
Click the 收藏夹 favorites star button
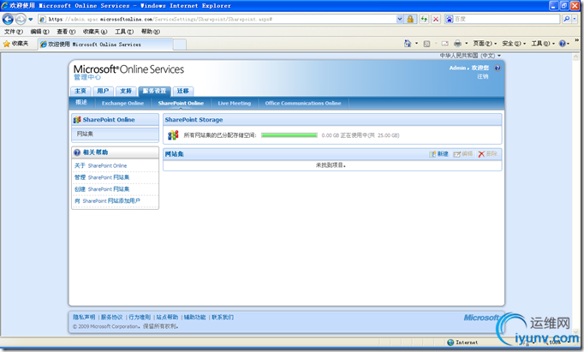[15, 44]
